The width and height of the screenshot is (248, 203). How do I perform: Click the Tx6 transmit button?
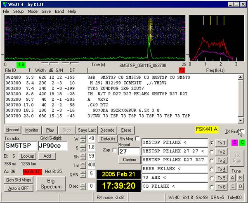click(x=222, y=186)
